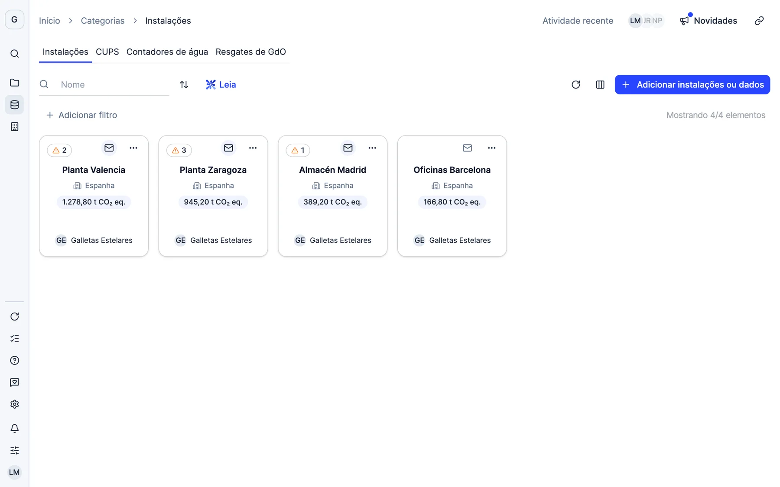Select the Instalações tab
Viewport: 780px width, 487px height.
click(65, 52)
